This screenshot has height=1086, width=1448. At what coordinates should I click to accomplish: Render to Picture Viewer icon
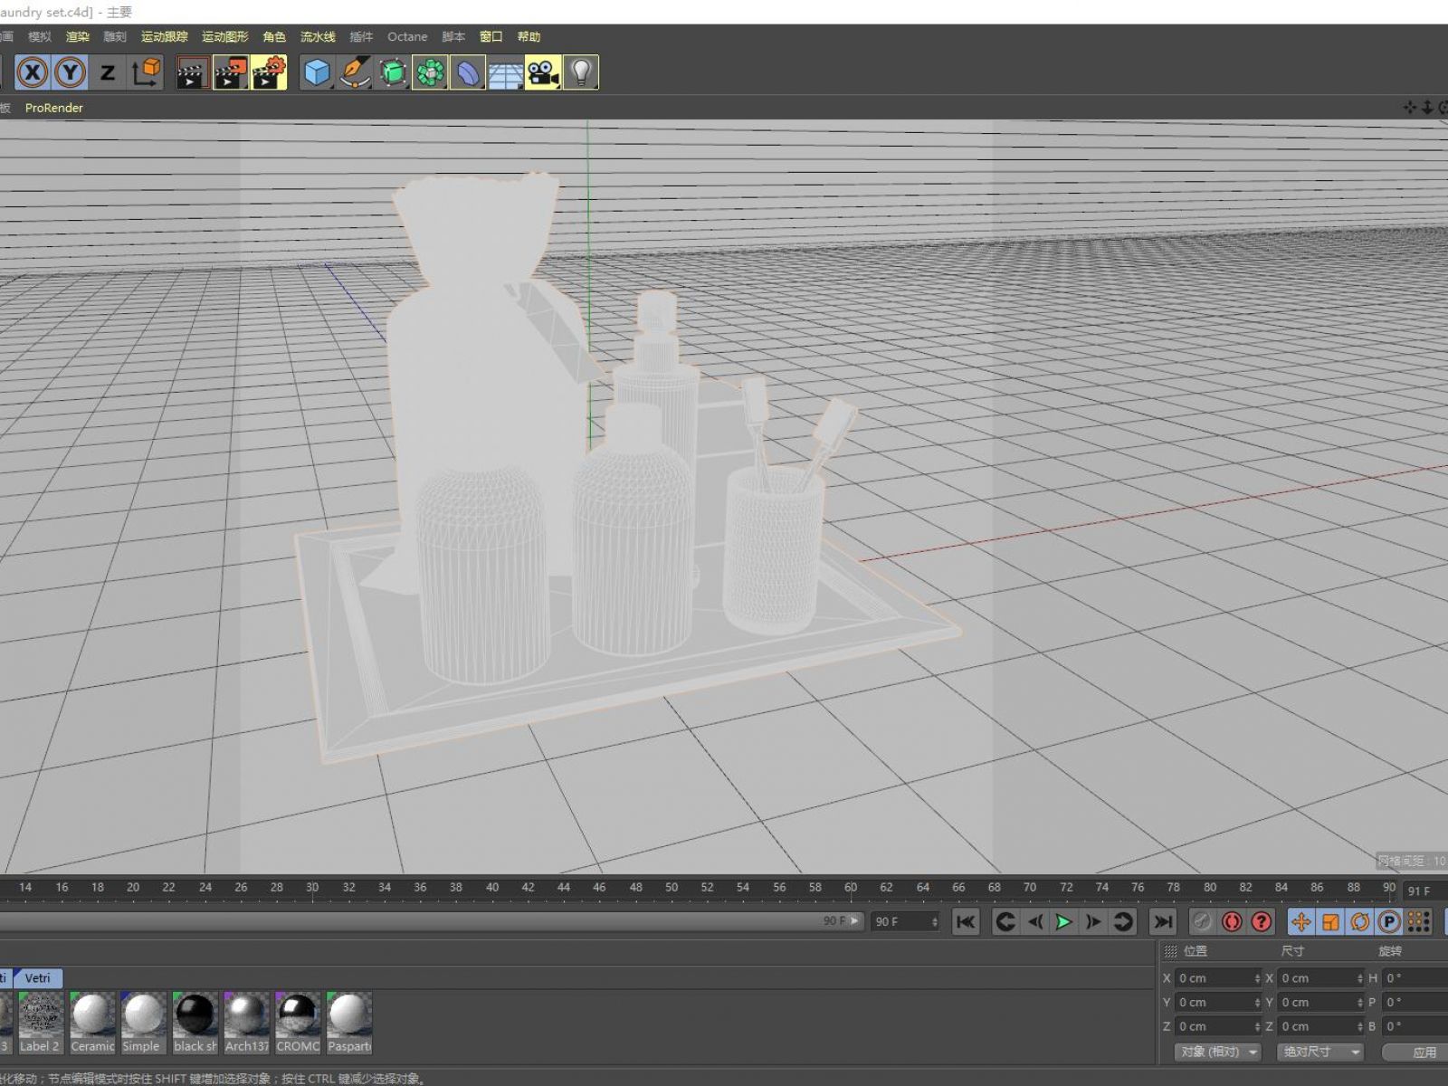230,72
